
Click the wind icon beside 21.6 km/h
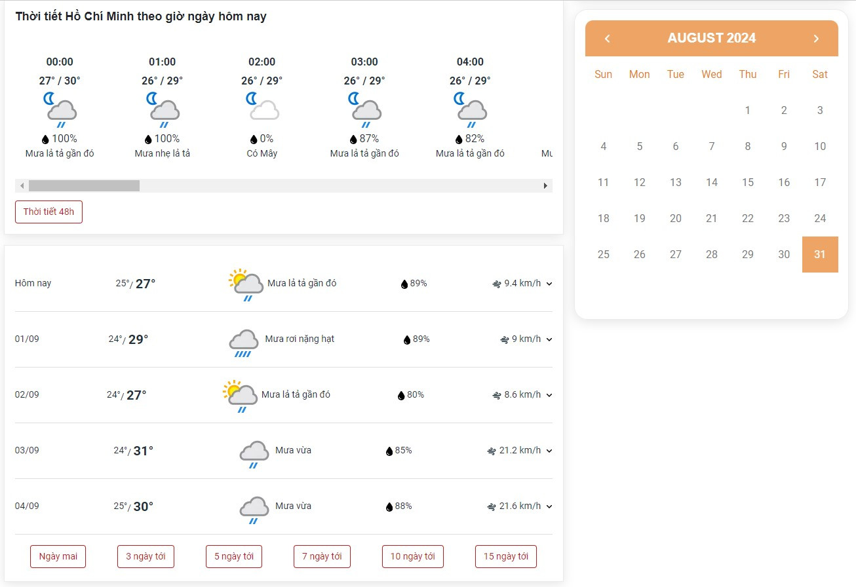pos(492,506)
